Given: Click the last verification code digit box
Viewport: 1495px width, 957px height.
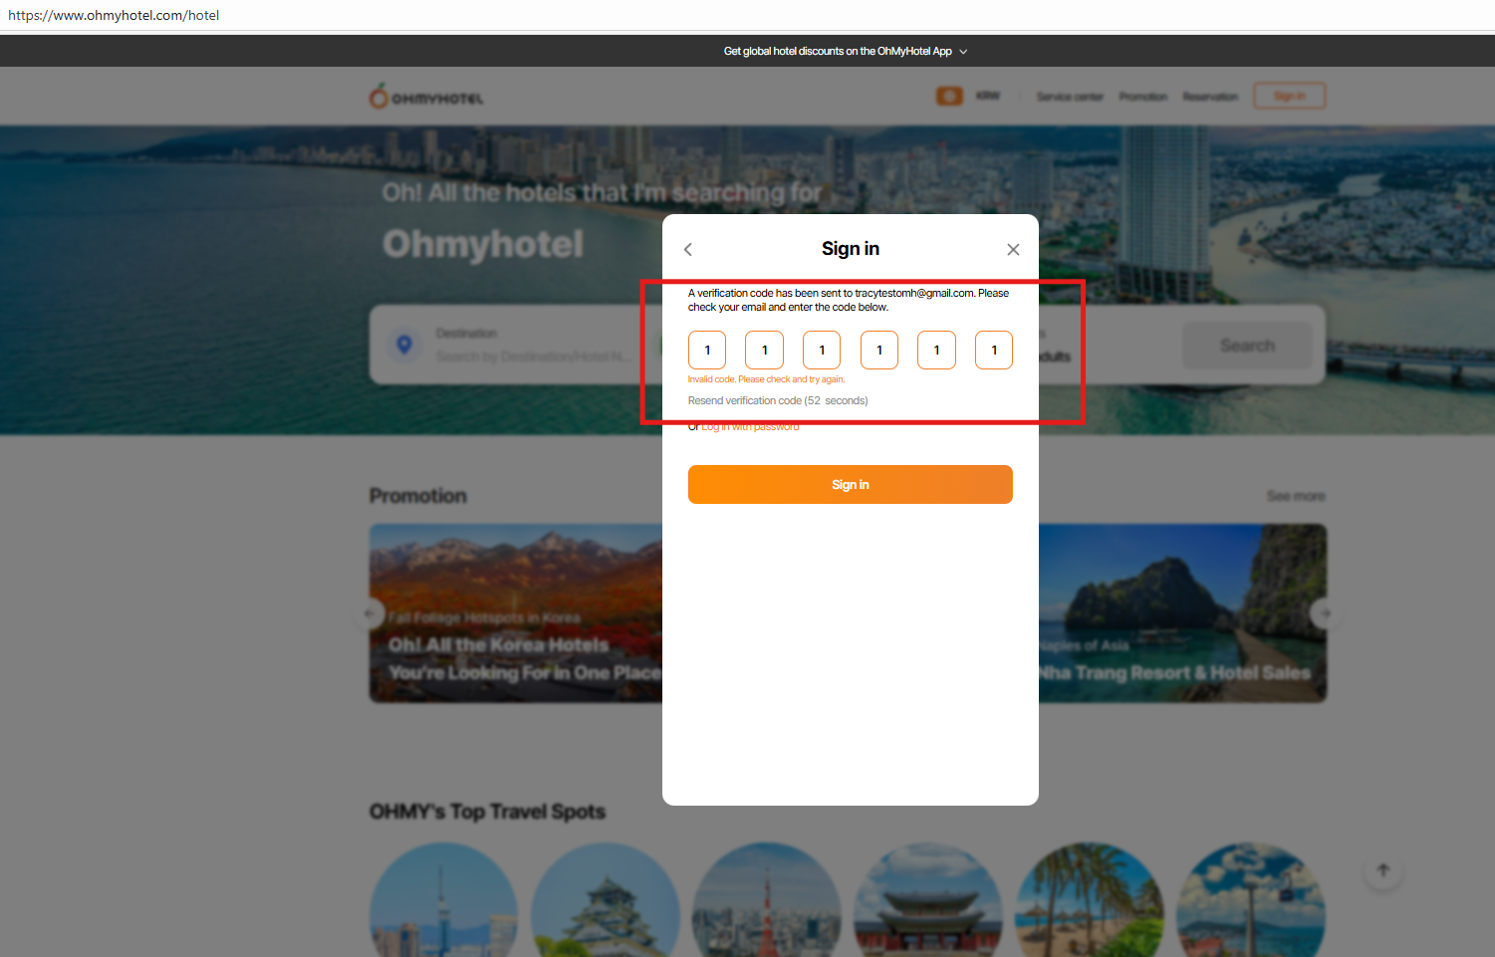Looking at the screenshot, I should (994, 350).
